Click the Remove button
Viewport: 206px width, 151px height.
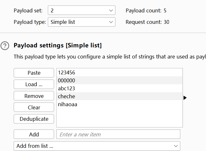click(34, 96)
